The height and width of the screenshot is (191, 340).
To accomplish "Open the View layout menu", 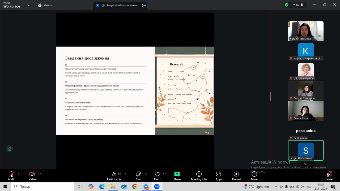I will point(296,5).
